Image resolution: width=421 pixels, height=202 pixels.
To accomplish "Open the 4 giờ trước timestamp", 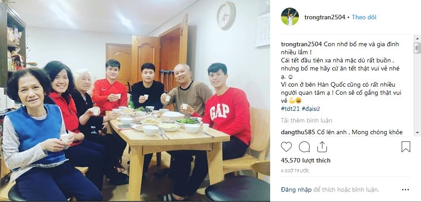I will (295, 171).
